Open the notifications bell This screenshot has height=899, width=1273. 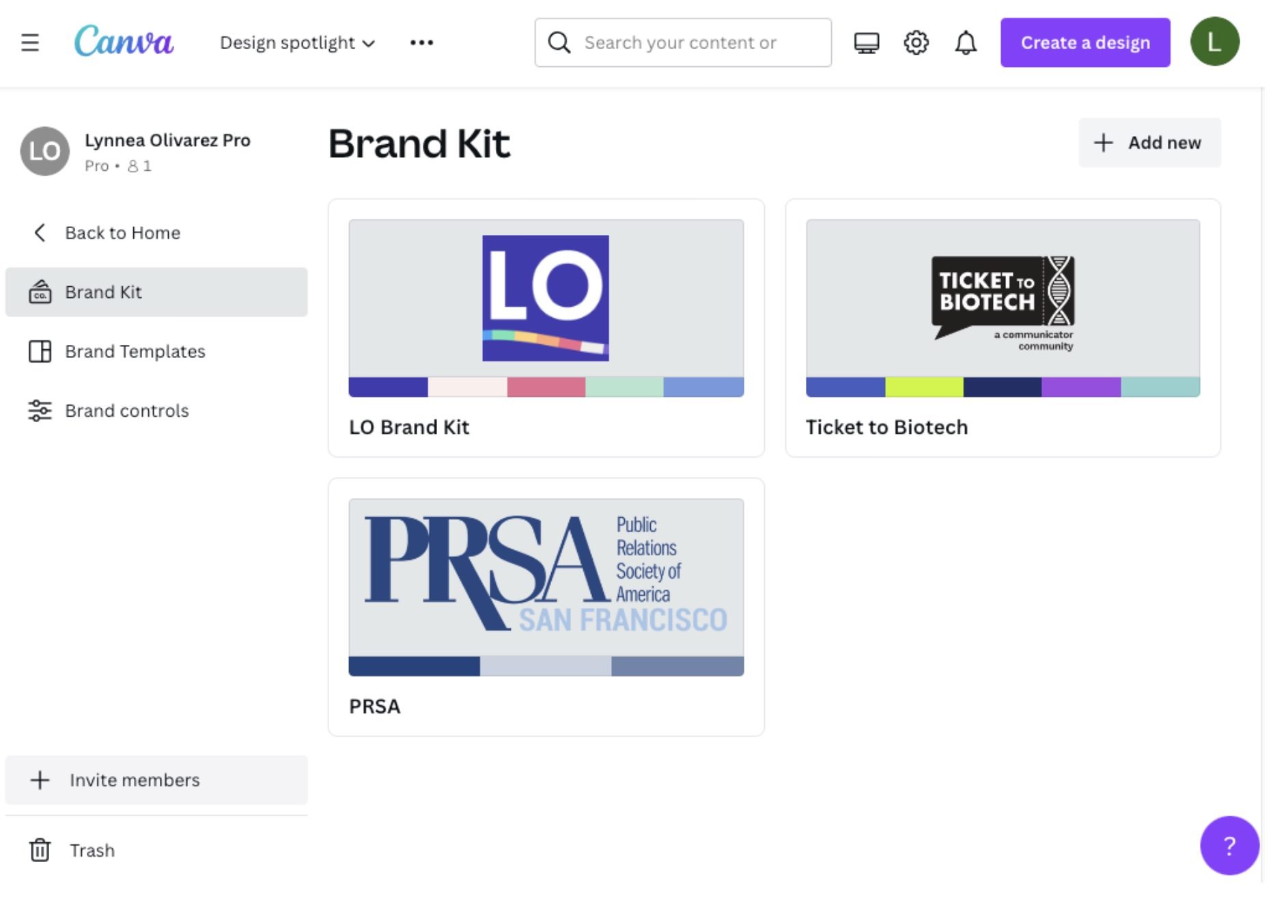[966, 43]
